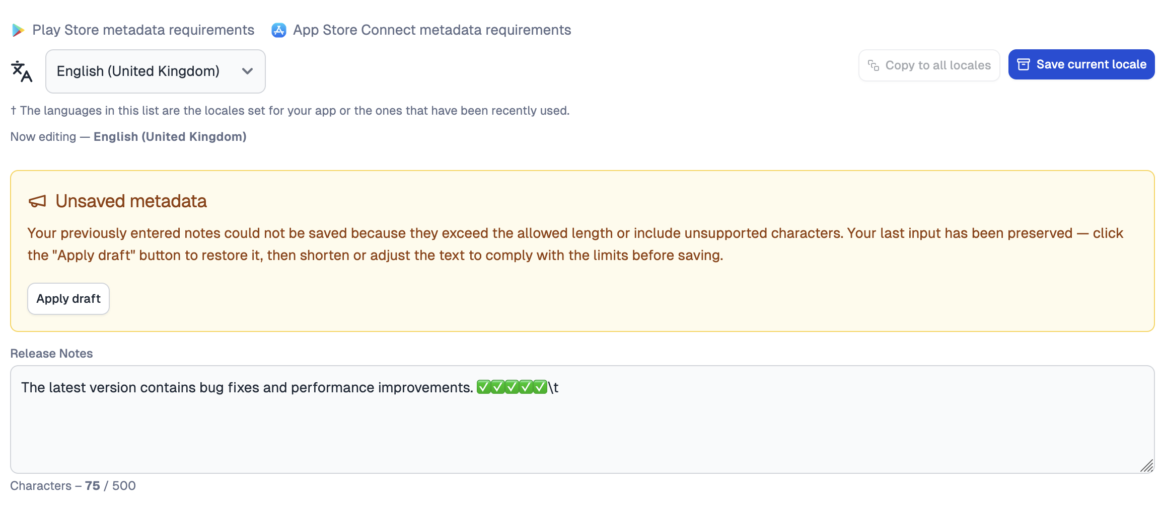Click the archive icon in Save current locale
The width and height of the screenshot is (1162, 506).
point(1024,64)
